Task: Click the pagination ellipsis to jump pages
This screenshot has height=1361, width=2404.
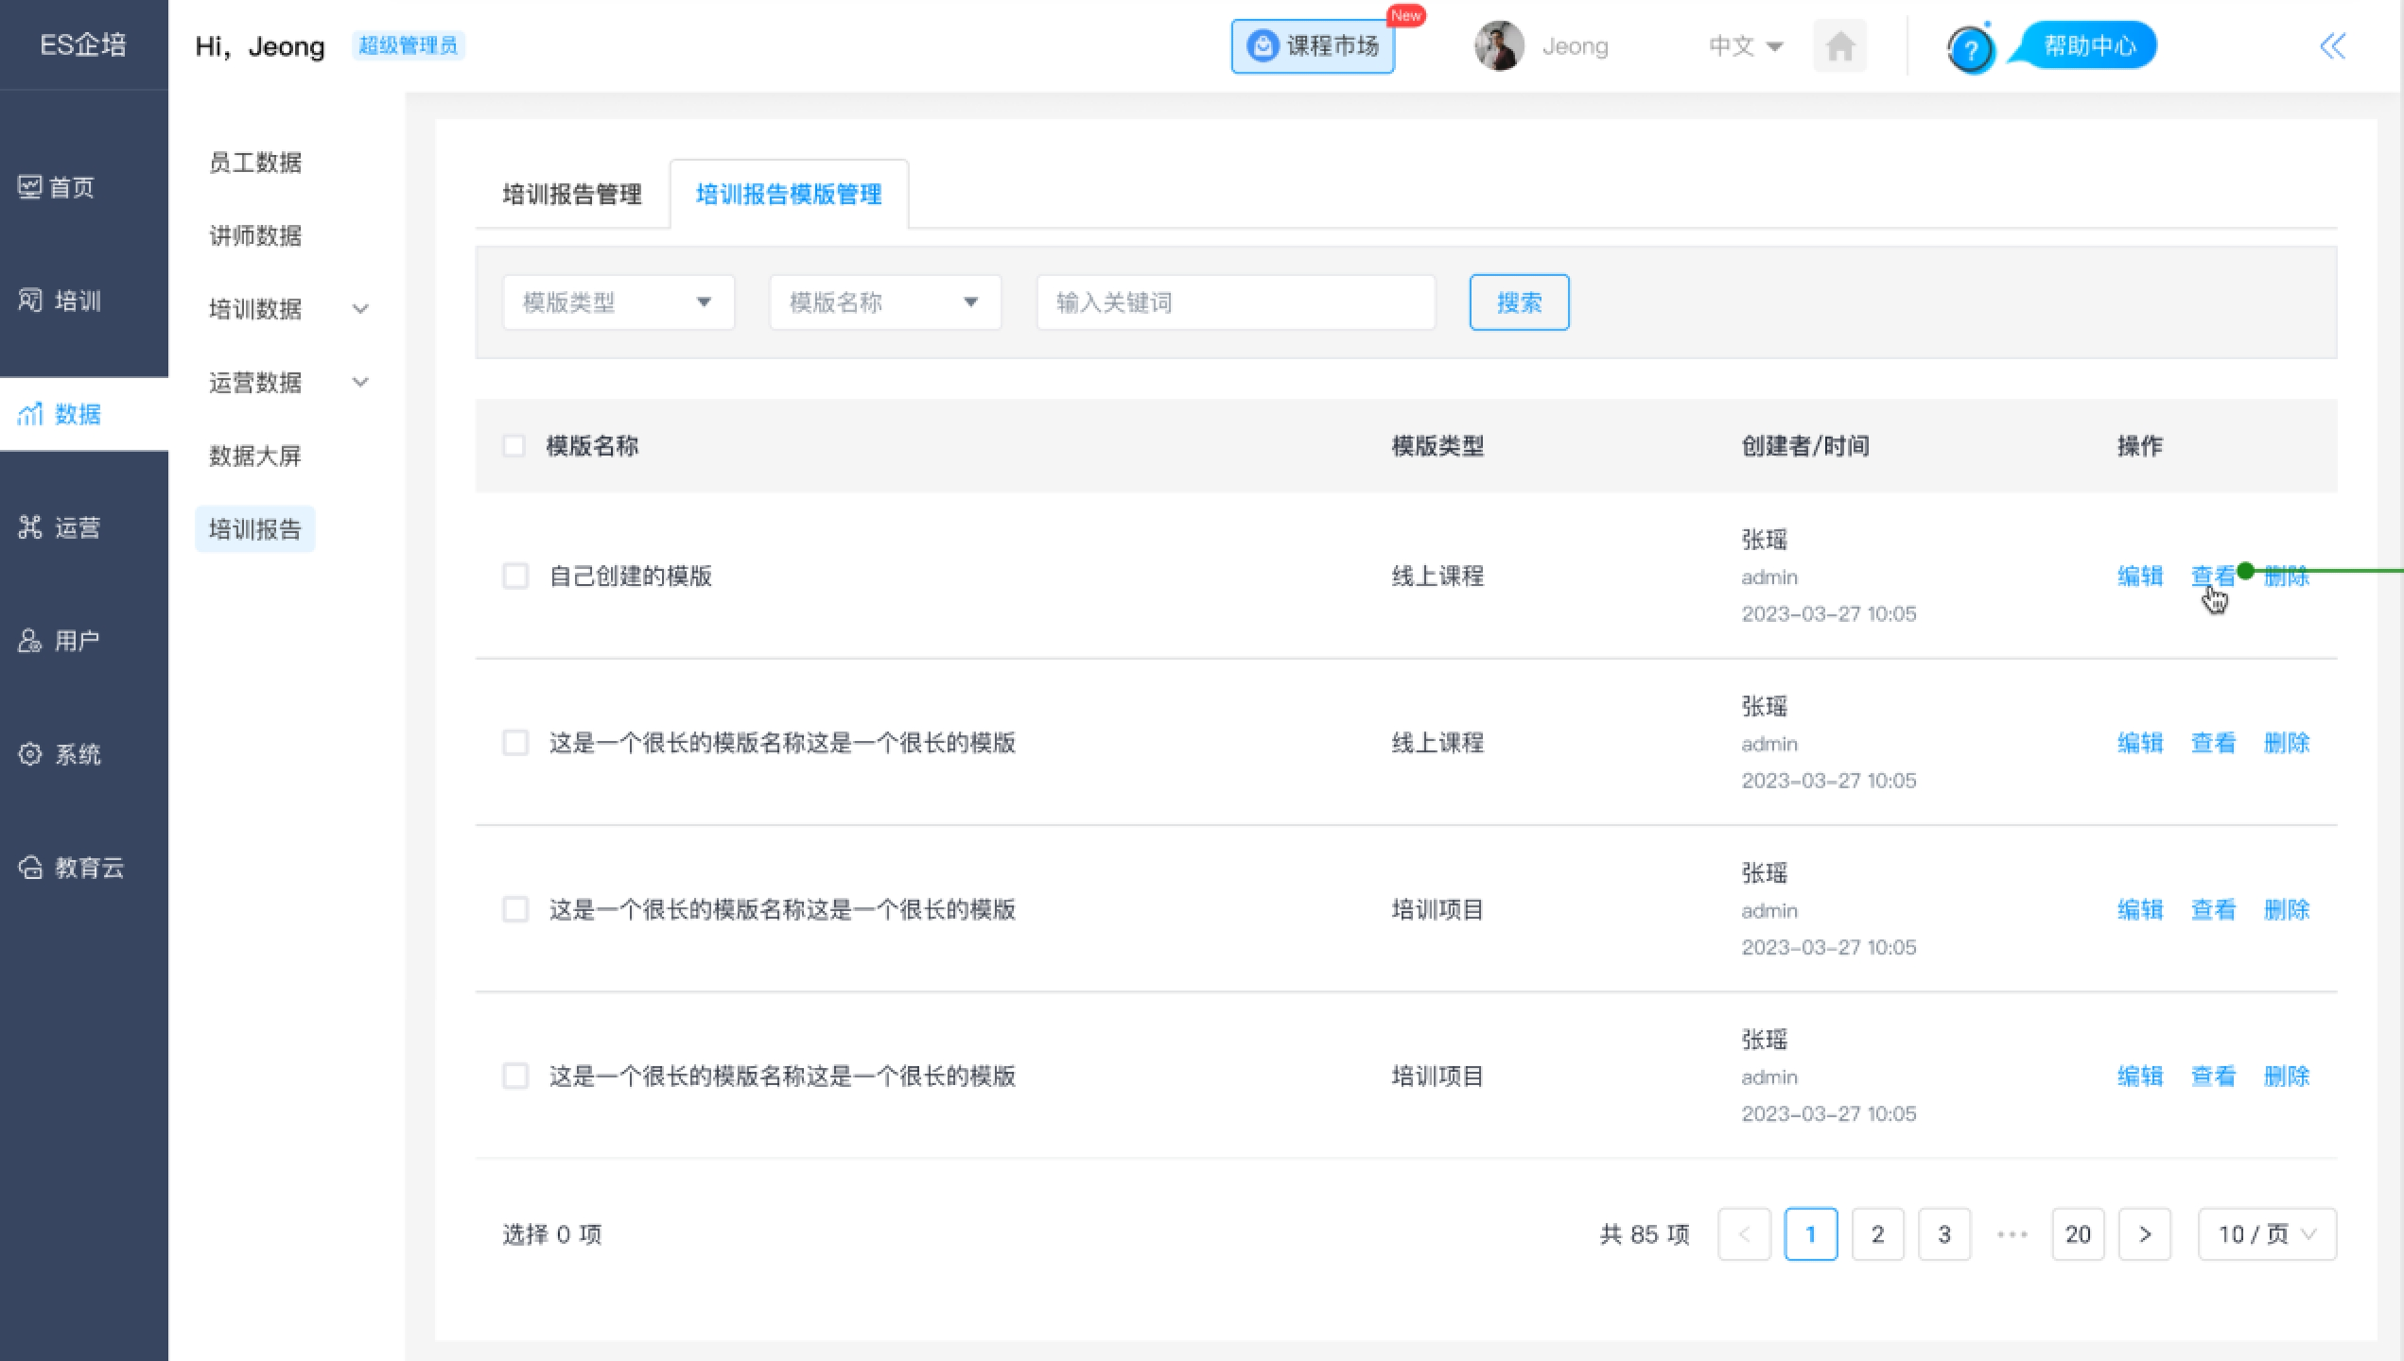Action: tap(2012, 1234)
